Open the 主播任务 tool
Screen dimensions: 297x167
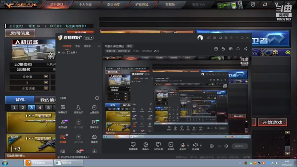point(94,109)
